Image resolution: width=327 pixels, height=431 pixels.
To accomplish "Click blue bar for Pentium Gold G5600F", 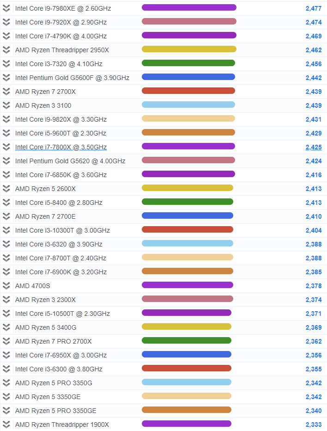I will [x=188, y=77].
